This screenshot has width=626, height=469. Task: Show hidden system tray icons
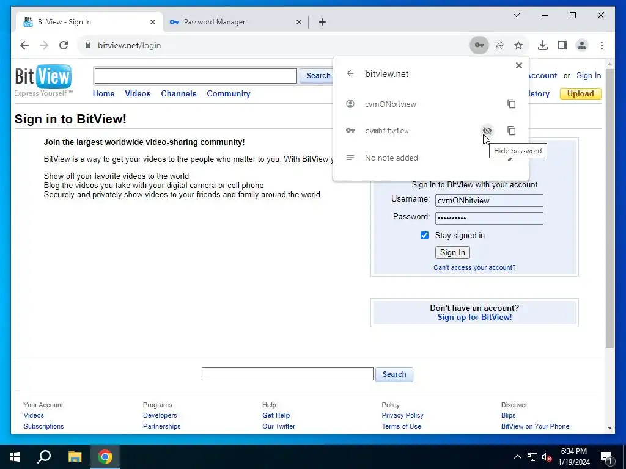tap(517, 457)
